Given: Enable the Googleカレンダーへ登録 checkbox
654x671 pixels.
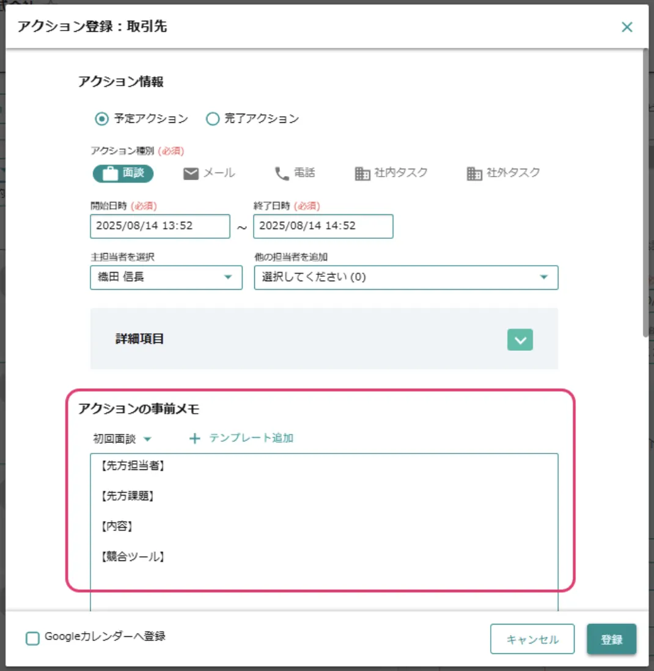Looking at the screenshot, I should 32,638.
